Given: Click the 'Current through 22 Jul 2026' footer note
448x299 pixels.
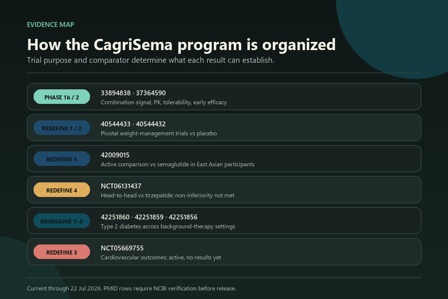Looking at the screenshot, I should (131, 289).
